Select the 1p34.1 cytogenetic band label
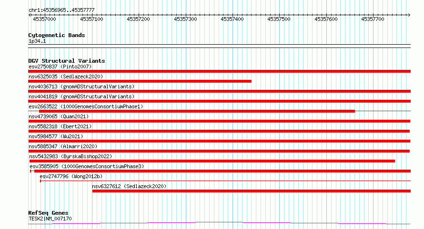Viewport: 424px width, 229px height. (37, 41)
